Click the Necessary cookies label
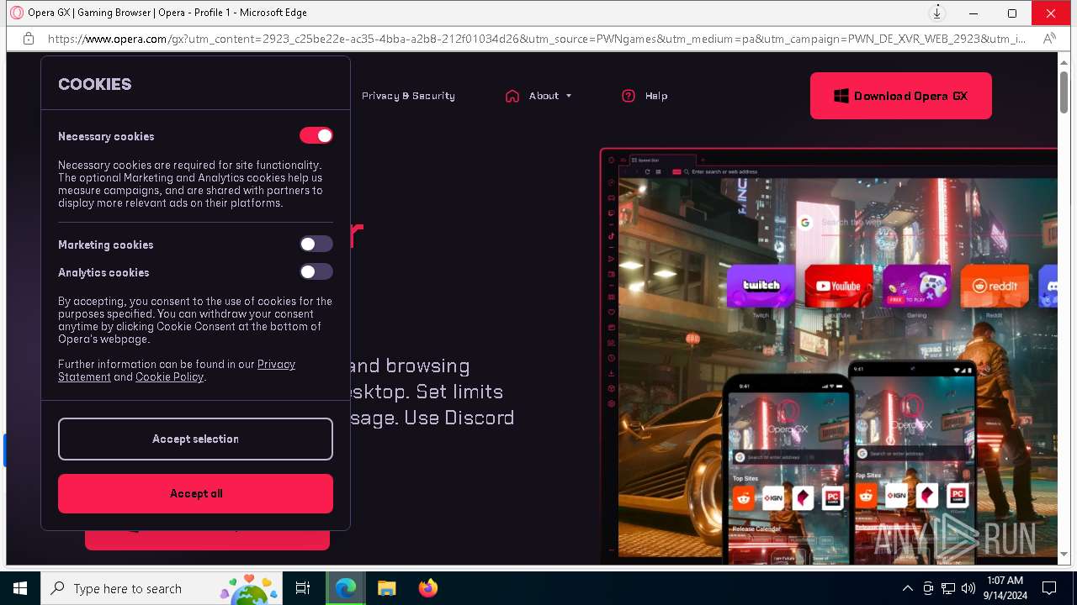1077x605 pixels. 106,136
